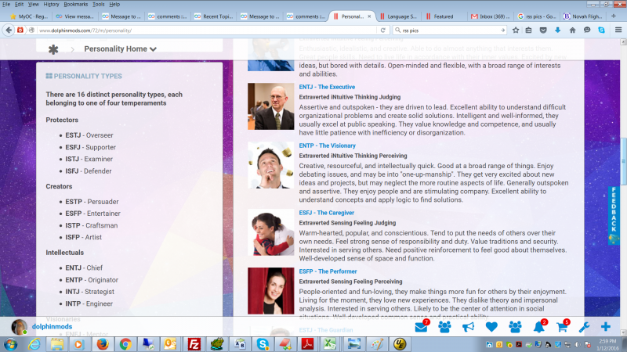Launch Google Chrome from the taskbar

(125, 344)
